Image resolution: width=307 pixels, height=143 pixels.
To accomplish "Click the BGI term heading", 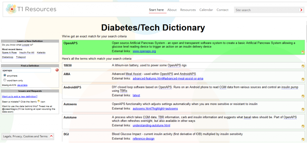I will pos(66,134).
